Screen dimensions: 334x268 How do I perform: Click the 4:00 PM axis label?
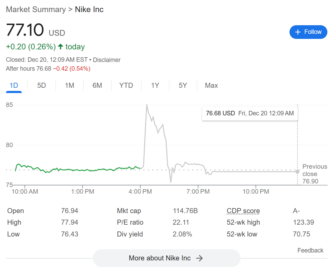[x=140, y=192]
